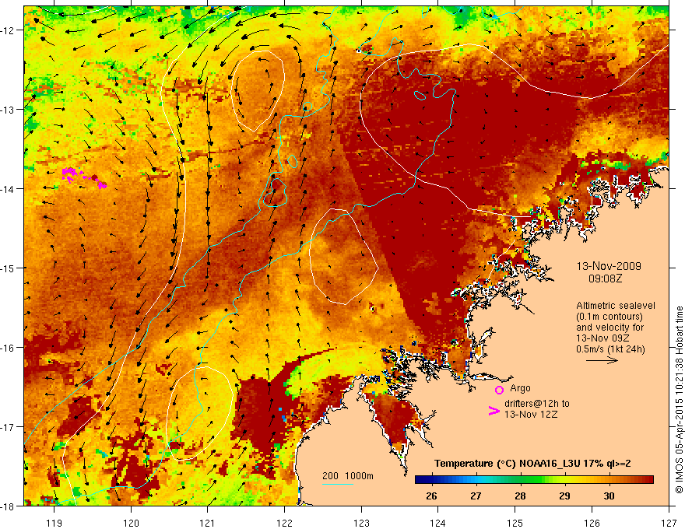Image resolution: width=685 pixels, height=529 pixels.
Task: Click the 0.5m/s velocity scale arrow
Action: pyautogui.click(x=602, y=360)
